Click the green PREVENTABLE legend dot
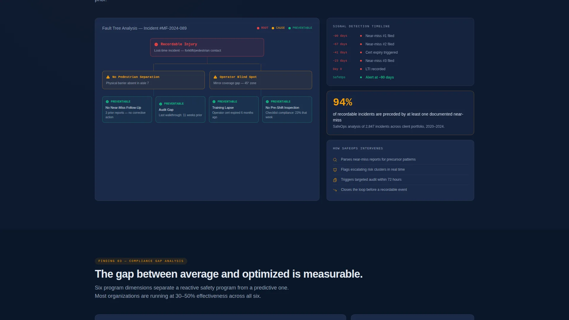569x320 pixels. pos(290,28)
